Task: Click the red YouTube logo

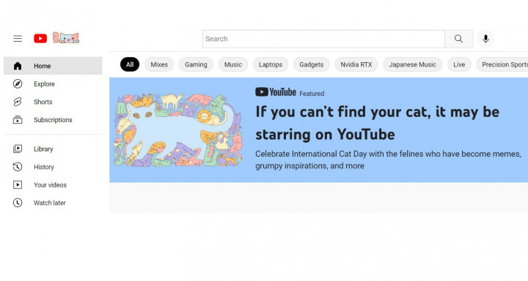Action: point(40,39)
